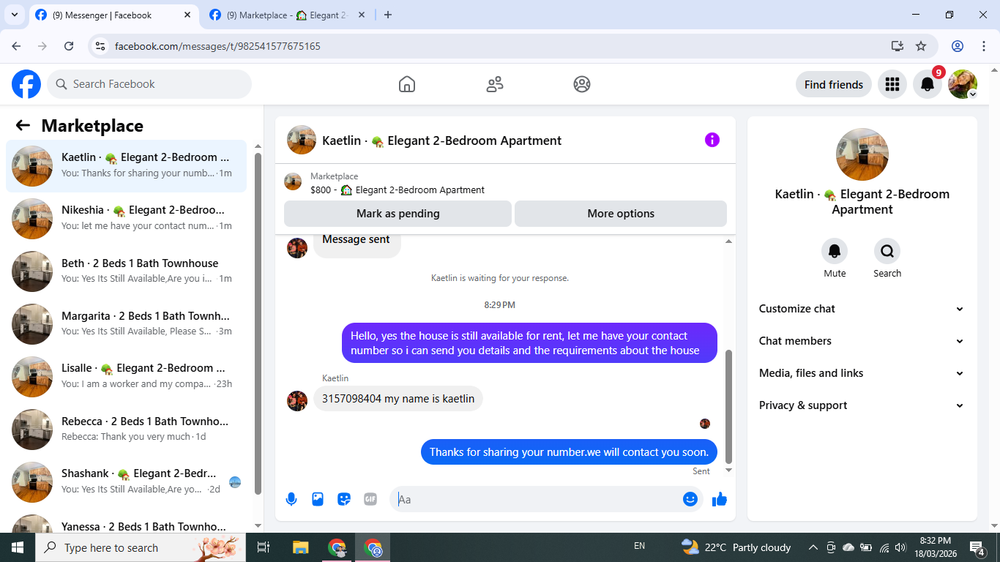Expand Media, files and links section
This screenshot has height=562, width=1000.
pos(862,373)
